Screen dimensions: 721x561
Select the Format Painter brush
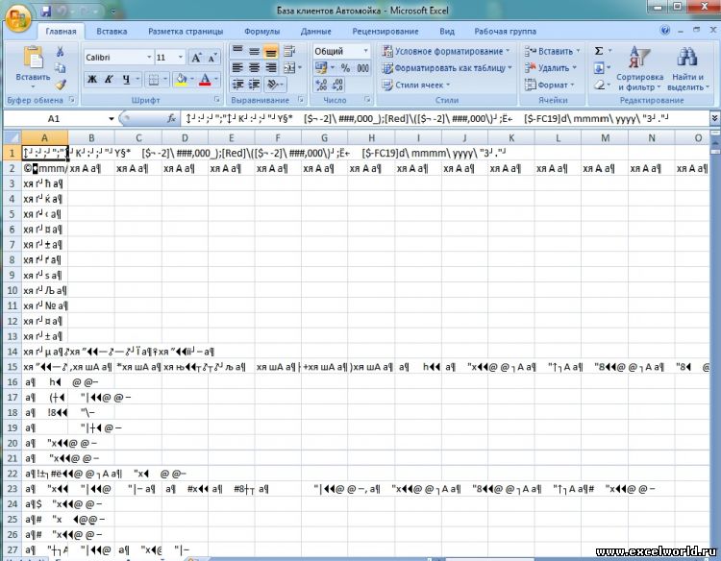(x=61, y=85)
